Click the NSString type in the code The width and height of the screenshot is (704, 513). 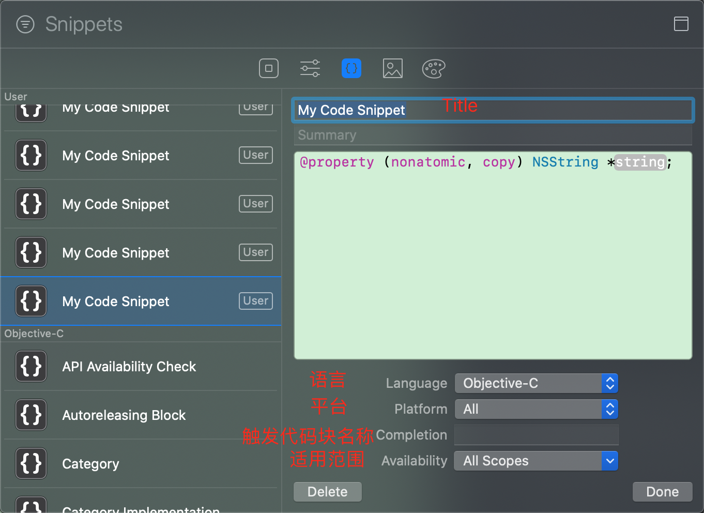[x=565, y=162]
